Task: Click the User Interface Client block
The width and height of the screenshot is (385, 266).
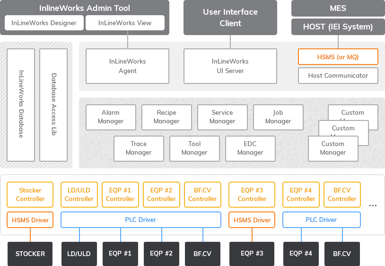Action: (x=230, y=18)
